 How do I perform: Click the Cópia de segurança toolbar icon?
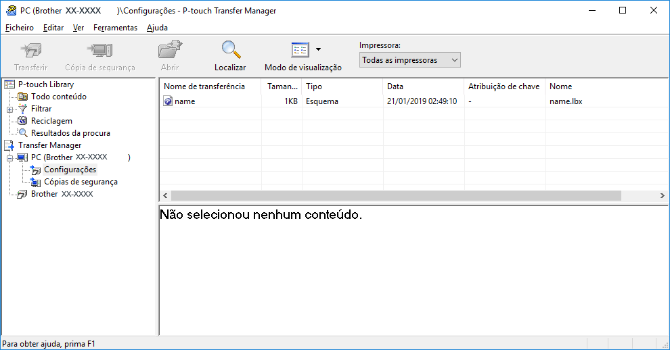(100, 51)
